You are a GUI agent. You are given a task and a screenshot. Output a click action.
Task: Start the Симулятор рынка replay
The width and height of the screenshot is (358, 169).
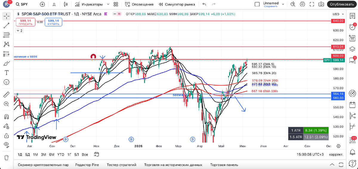click(x=177, y=4)
